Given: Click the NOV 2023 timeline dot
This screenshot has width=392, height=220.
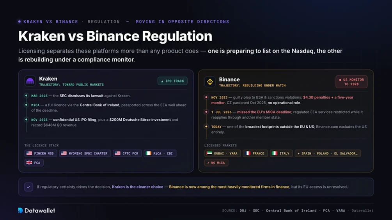Looking at the screenshot, I should tap(206, 97).
